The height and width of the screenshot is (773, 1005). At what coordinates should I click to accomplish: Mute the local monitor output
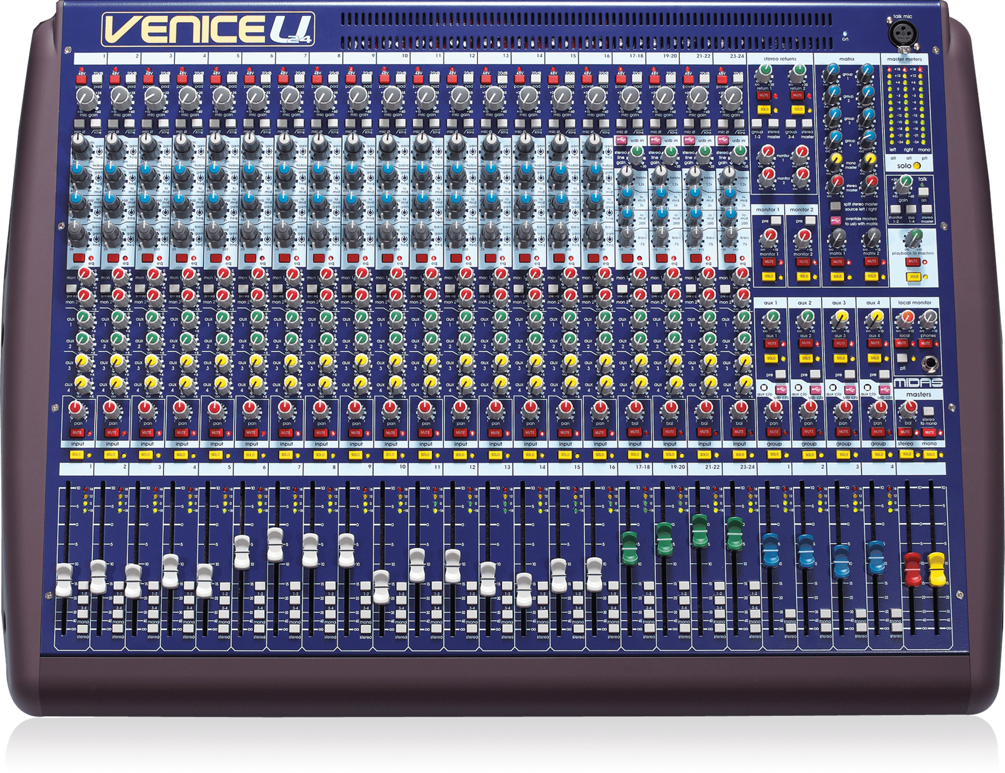pyautogui.click(x=901, y=343)
